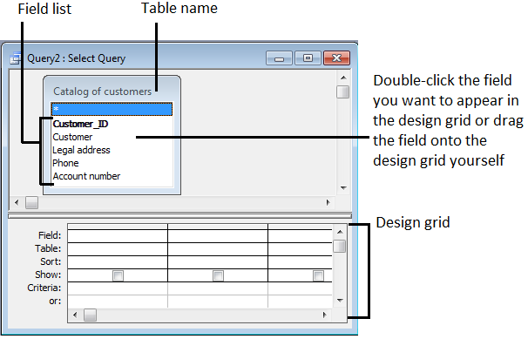Screen dimensions: 528x339
Task: Close the Query2 Select Query window
Action: coord(336,58)
